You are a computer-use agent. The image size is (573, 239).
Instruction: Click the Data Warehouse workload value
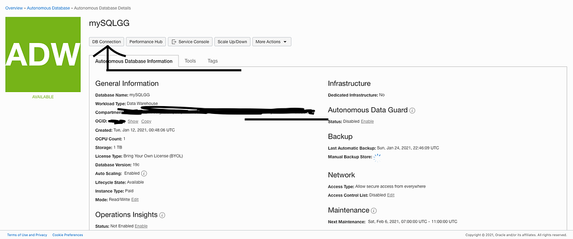tap(142, 104)
